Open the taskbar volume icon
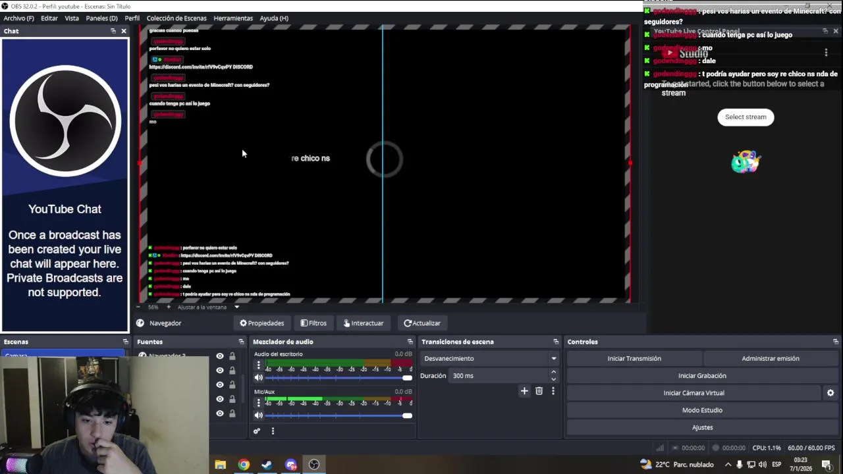This screenshot has height=474, width=843. tap(761, 465)
